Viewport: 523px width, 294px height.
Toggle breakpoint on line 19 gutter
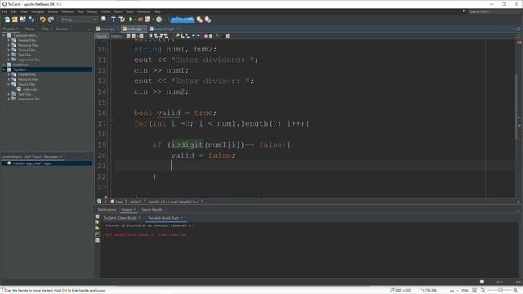tap(102, 145)
